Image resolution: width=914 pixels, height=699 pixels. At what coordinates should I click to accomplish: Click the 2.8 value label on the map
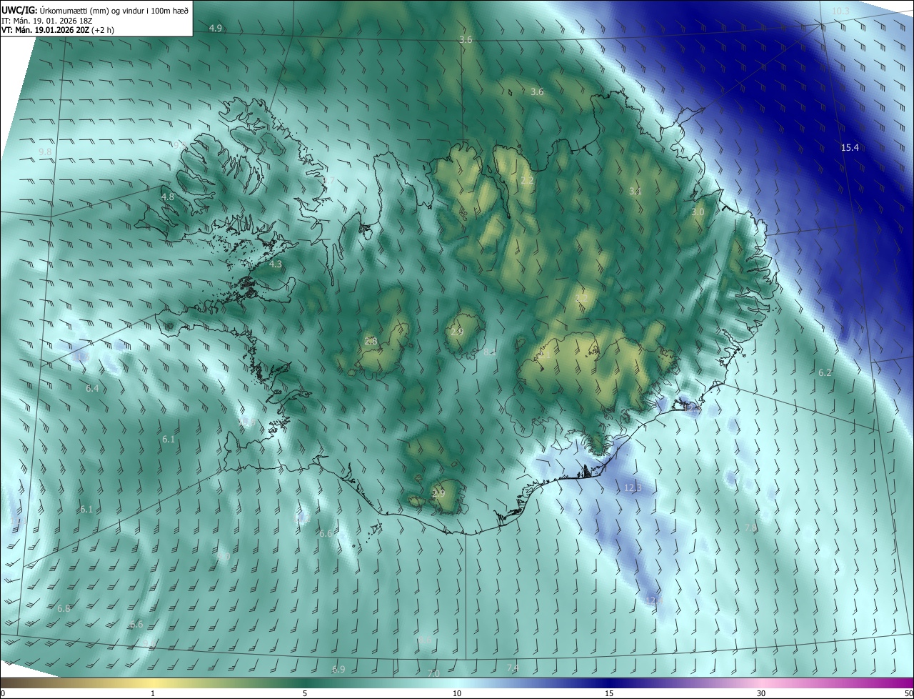[371, 341]
